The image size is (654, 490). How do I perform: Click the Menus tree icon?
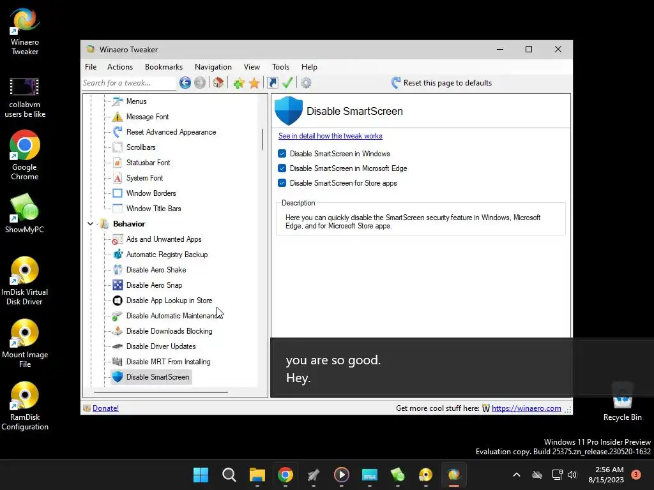click(x=118, y=101)
